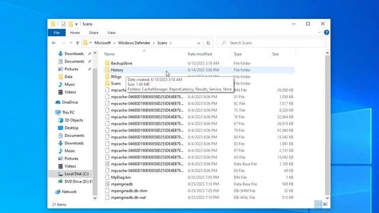Open the Data folder in navigation pane
The height and width of the screenshot is (213, 379).
coord(69,77)
